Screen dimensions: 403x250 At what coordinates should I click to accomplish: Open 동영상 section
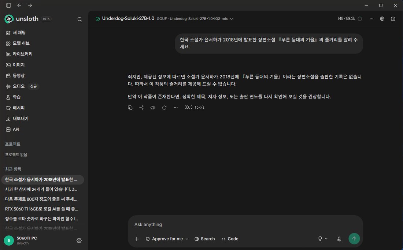coord(15,76)
